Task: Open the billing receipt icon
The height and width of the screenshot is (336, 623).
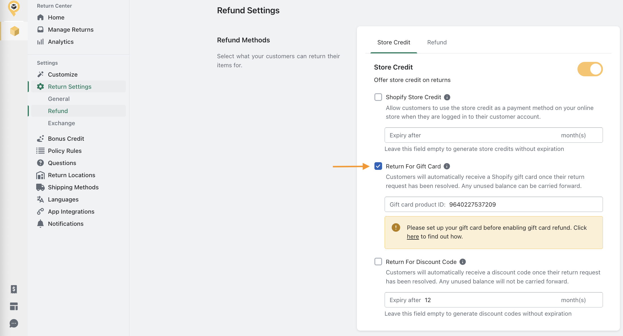Action: [14, 289]
